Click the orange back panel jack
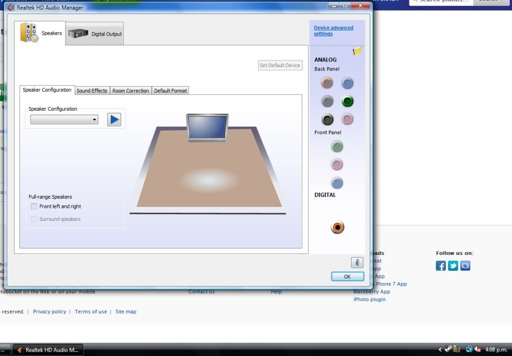 coord(327,83)
